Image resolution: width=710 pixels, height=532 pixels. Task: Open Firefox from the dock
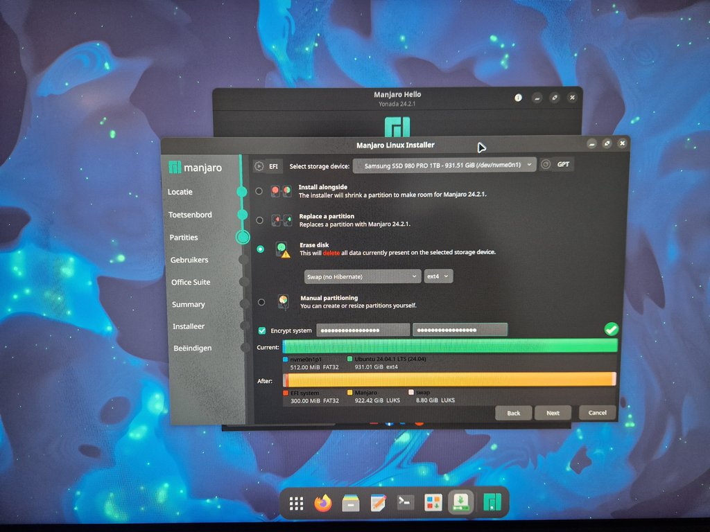(x=322, y=503)
